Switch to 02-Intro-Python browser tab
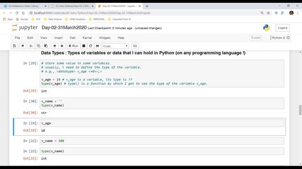This screenshot has width=302, height=169. [x=72, y=6]
